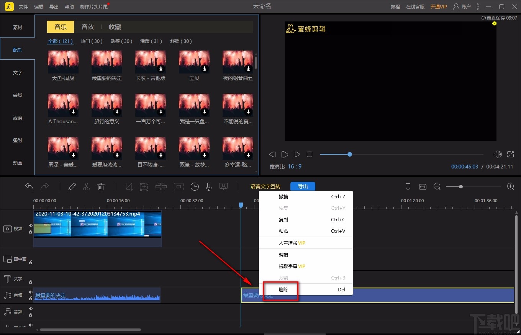The height and width of the screenshot is (335, 521).
Task: Open the 转场 sidebar panel
Action: pos(18,95)
